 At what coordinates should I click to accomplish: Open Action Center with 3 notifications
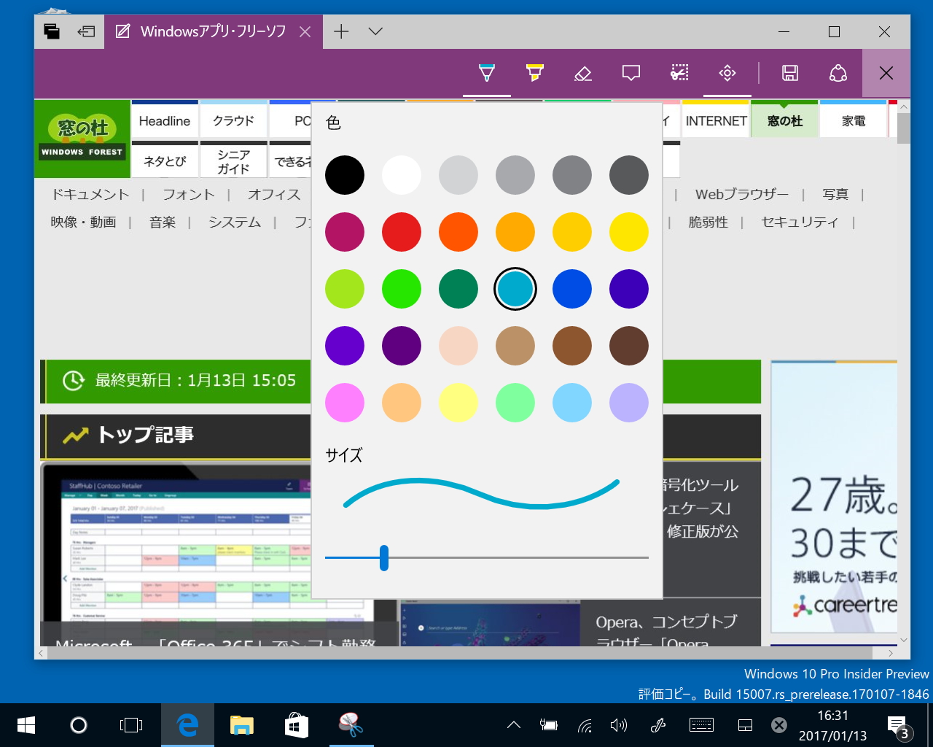coord(897,724)
